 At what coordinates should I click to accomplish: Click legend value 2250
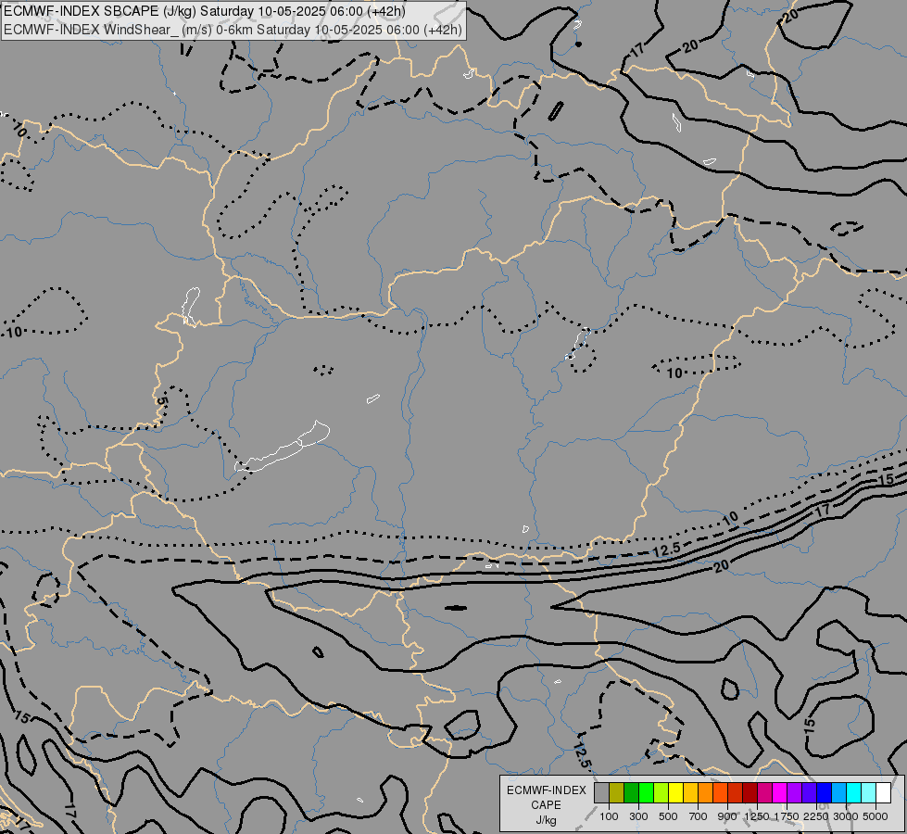click(x=815, y=816)
